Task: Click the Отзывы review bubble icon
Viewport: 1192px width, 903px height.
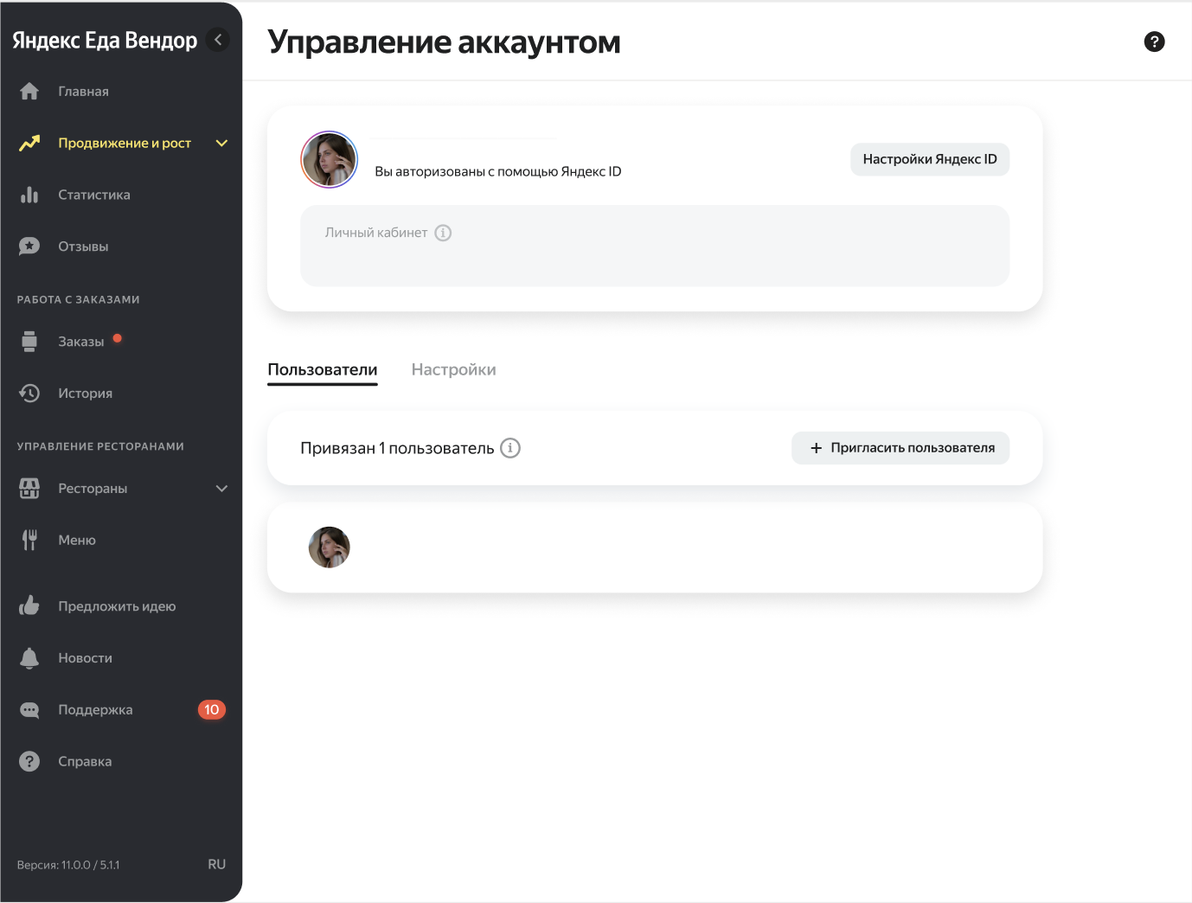Action: (29, 247)
